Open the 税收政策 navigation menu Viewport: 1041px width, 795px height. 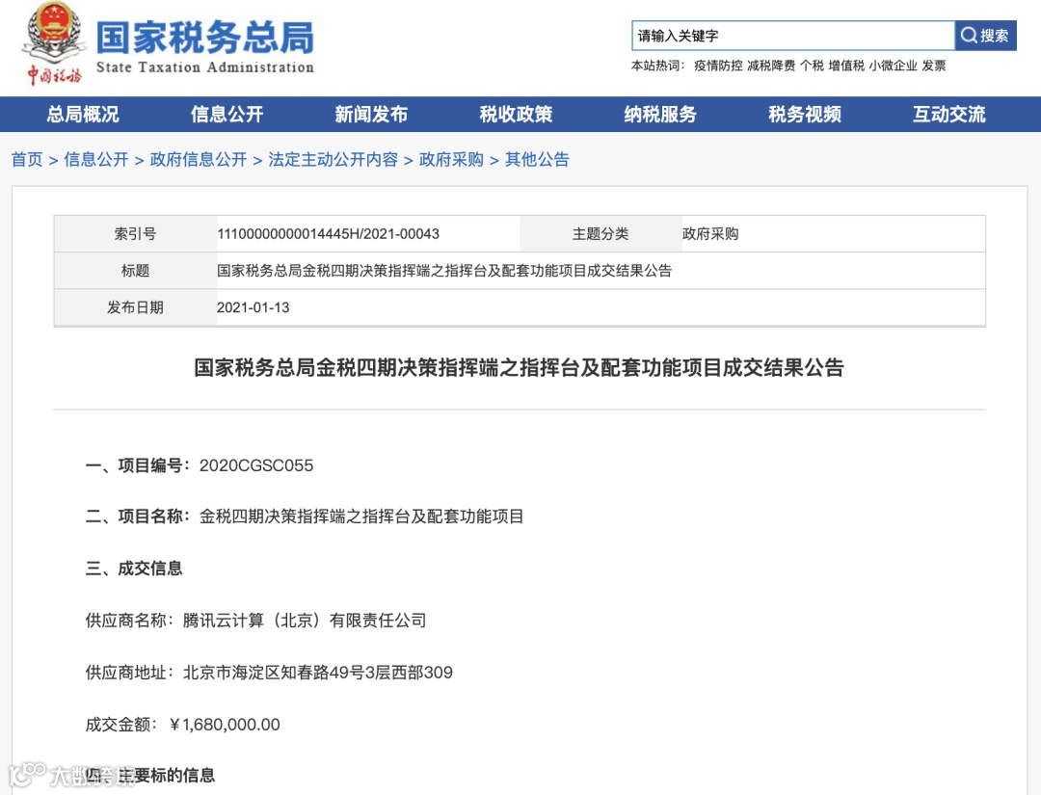(516, 114)
